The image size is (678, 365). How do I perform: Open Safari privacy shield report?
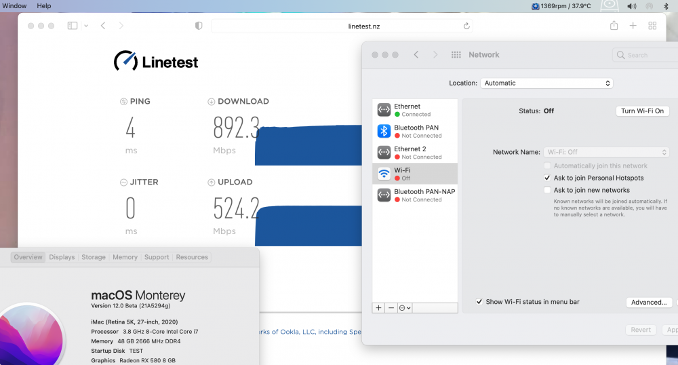click(199, 26)
